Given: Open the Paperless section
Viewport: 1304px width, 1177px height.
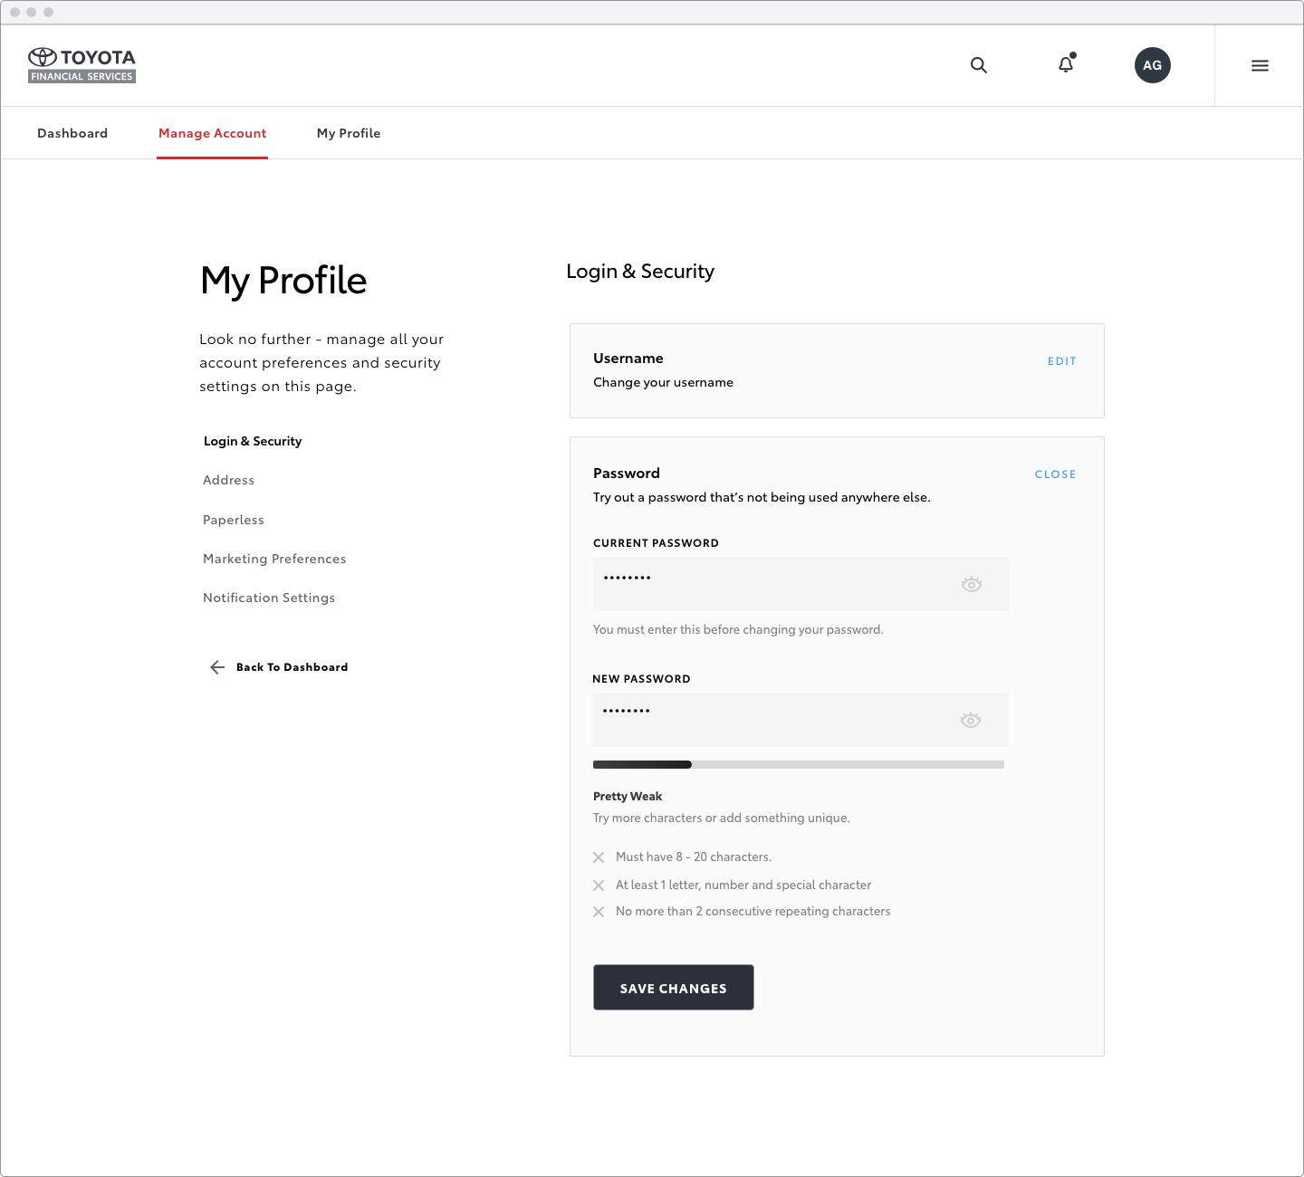Looking at the screenshot, I should pos(234,520).
